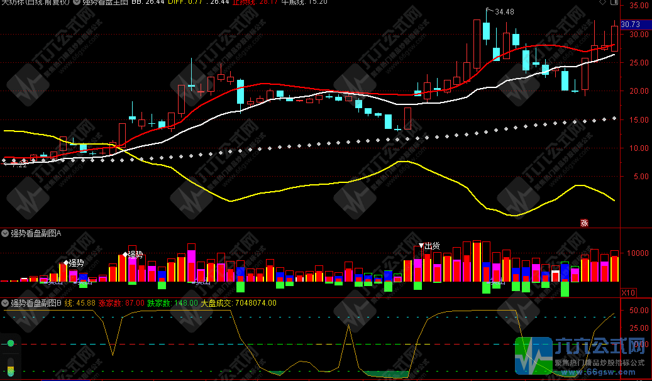Screen dimensions: 652x381
Task: Click the white 出货 triangle marker
Action: click(x=422, y=245)
